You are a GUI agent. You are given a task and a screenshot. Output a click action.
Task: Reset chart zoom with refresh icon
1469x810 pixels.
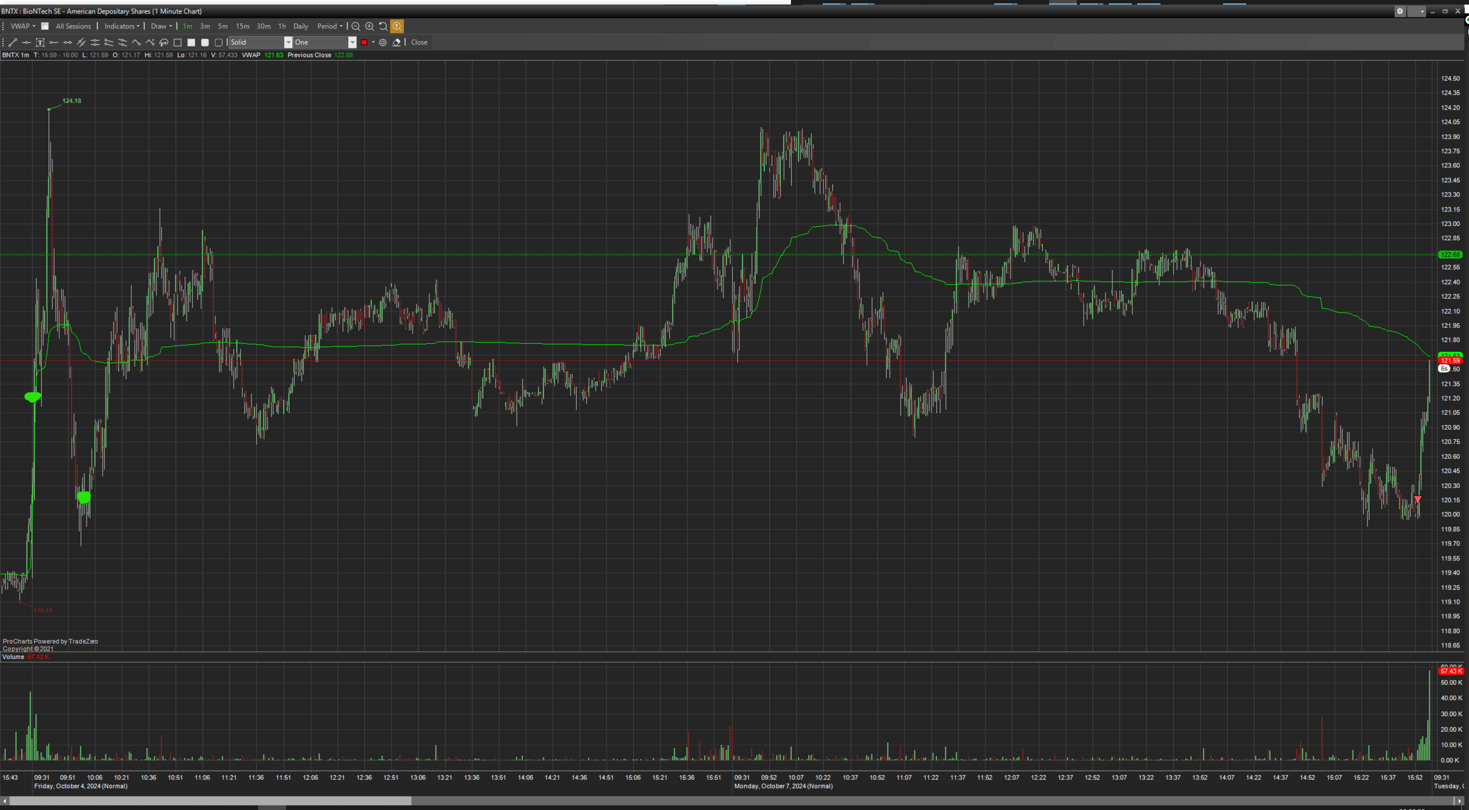coord(383,26)
